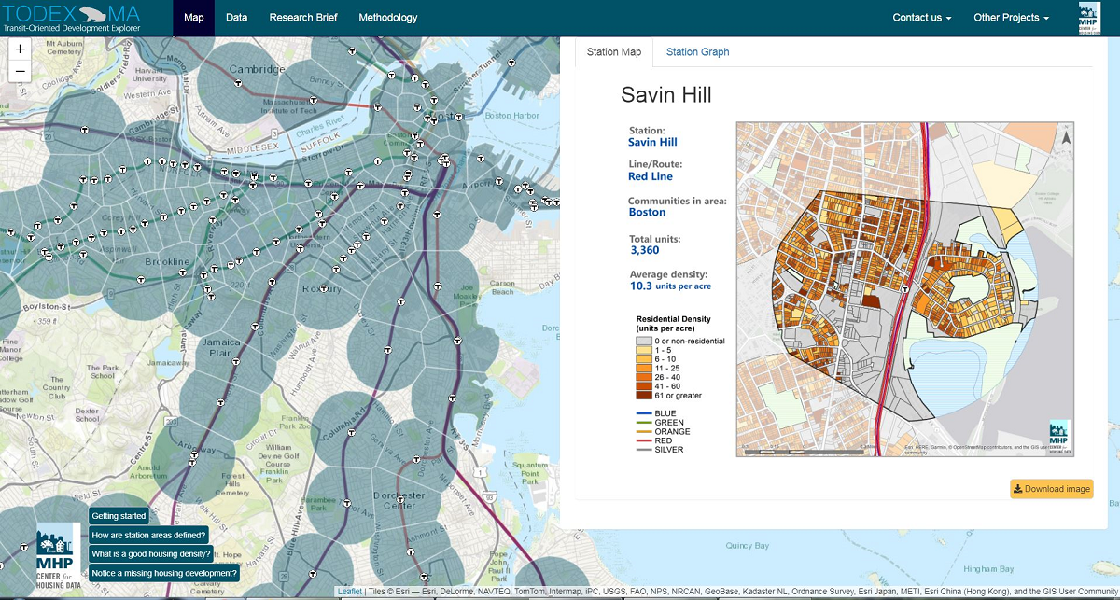Open What is a good housing density?
Viewport: 1120px width, 600px height.
[151, 554]
